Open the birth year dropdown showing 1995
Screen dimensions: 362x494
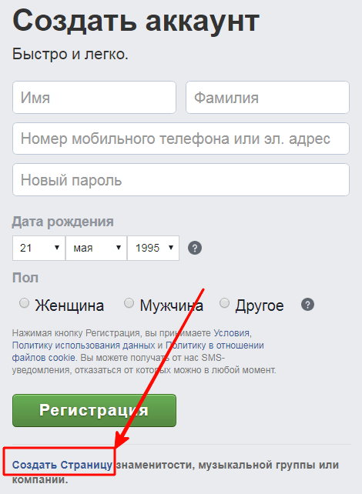[153, 248]
